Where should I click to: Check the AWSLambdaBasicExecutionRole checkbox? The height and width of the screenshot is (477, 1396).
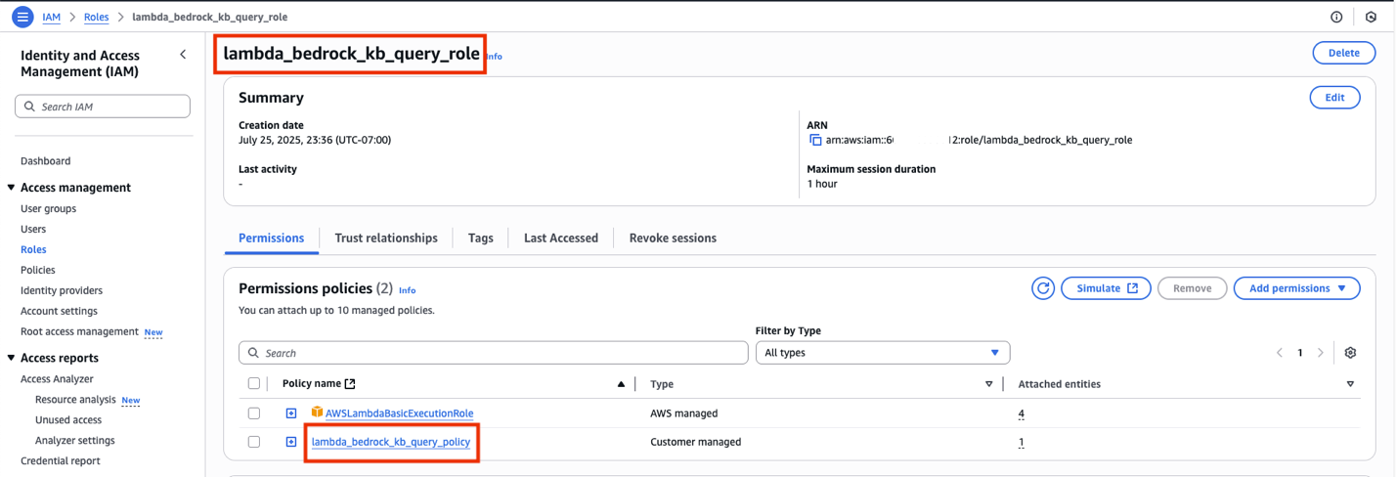[x=254, y=413]
